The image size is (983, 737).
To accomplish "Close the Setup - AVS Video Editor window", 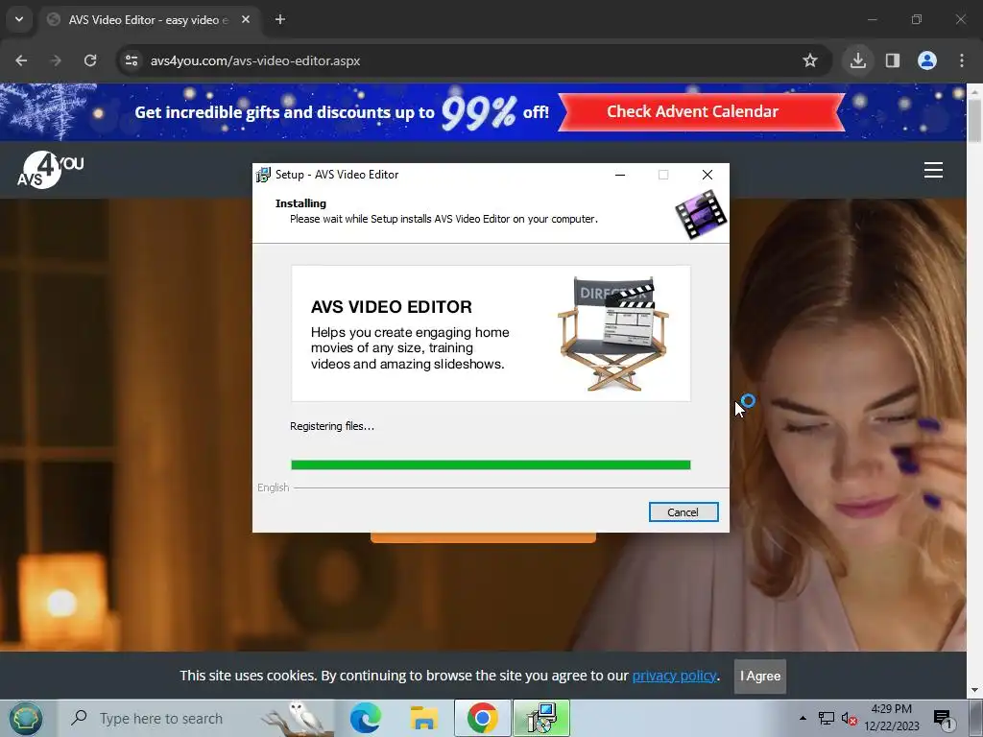I will 707,175.
